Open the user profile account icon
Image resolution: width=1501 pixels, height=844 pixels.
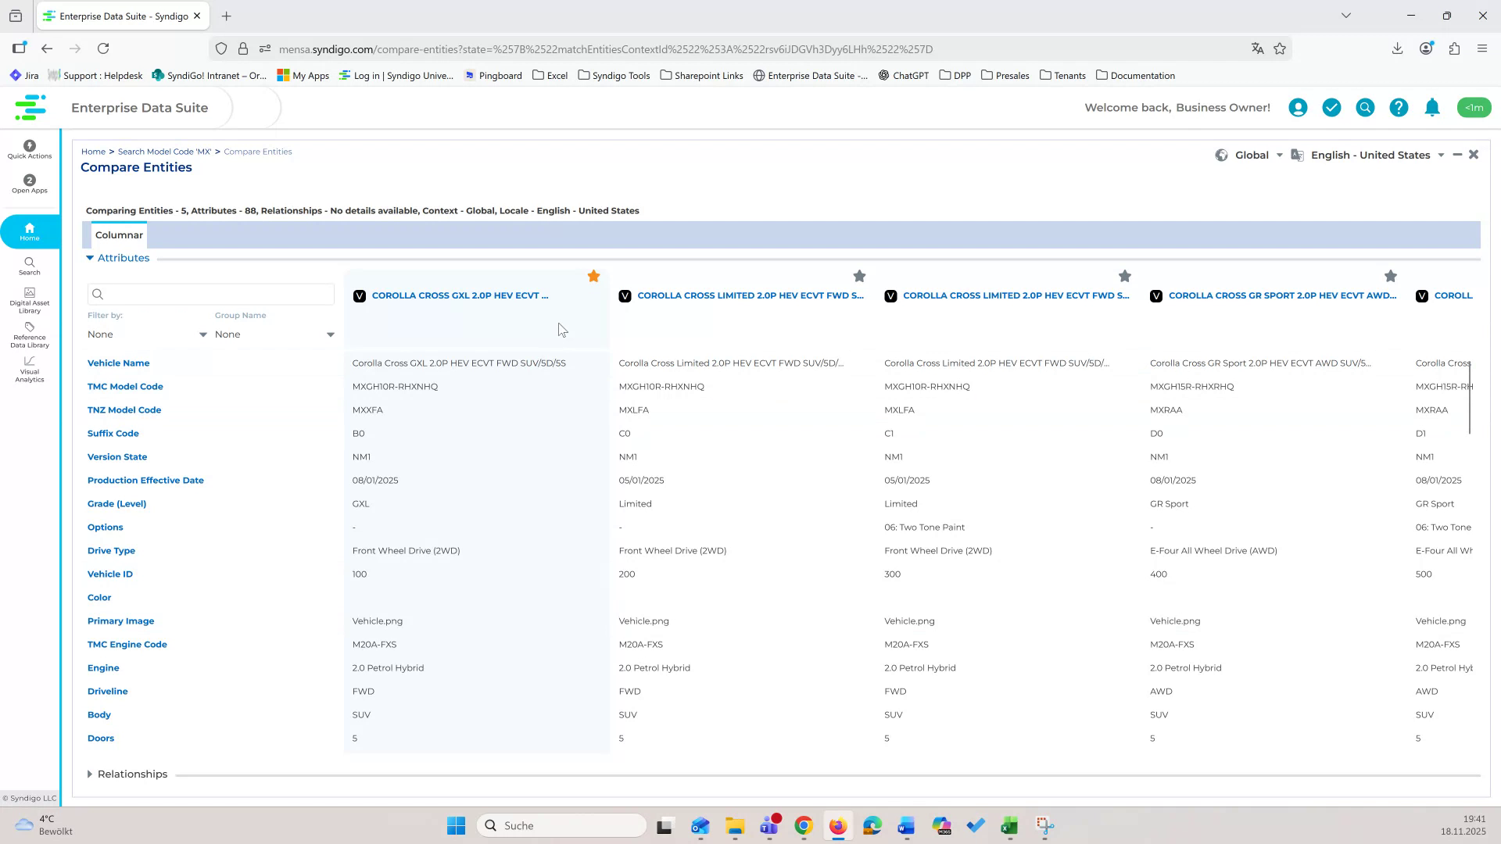point(1297,108)
